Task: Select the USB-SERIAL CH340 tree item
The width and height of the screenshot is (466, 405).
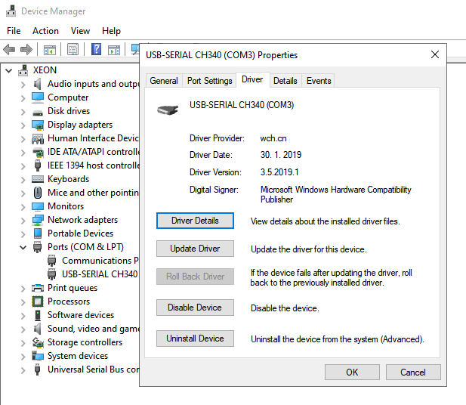Action: pyautogui.click(x=100, y=274)
